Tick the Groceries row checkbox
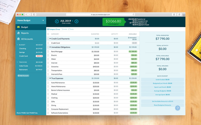This screenshot has height=125, width=201. (x=48, y=67)
